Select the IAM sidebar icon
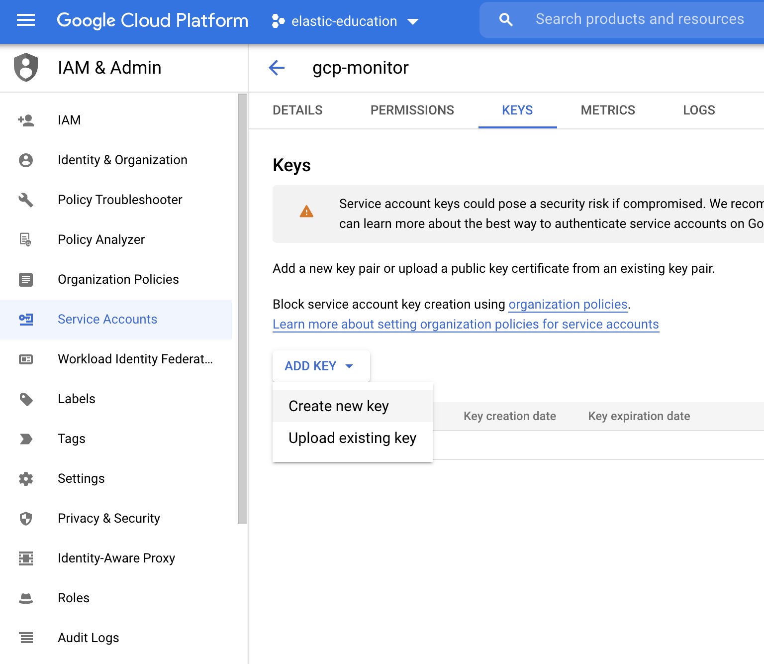 coord(26,120)
